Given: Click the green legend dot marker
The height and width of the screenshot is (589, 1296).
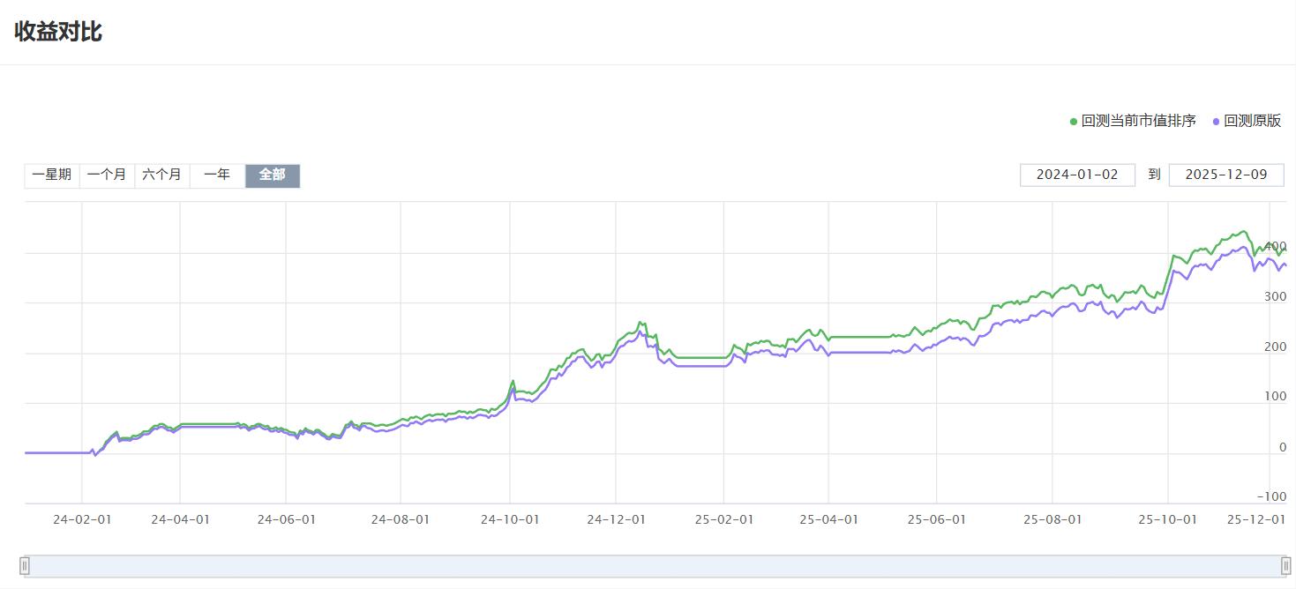Looking at the screenshot, I should 1074,122.
